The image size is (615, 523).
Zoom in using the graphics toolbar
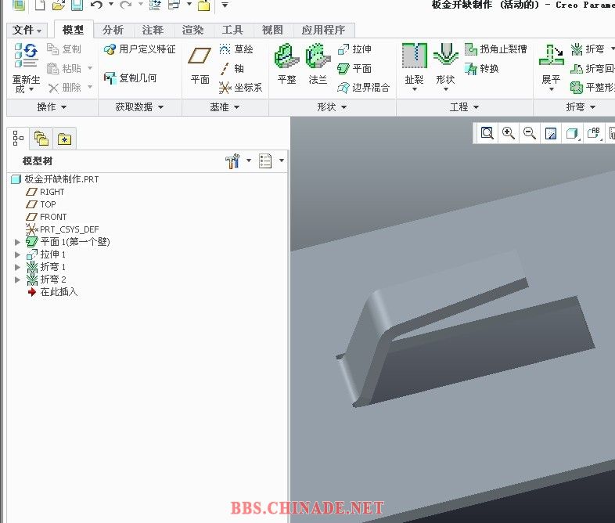tap(509, 134)
